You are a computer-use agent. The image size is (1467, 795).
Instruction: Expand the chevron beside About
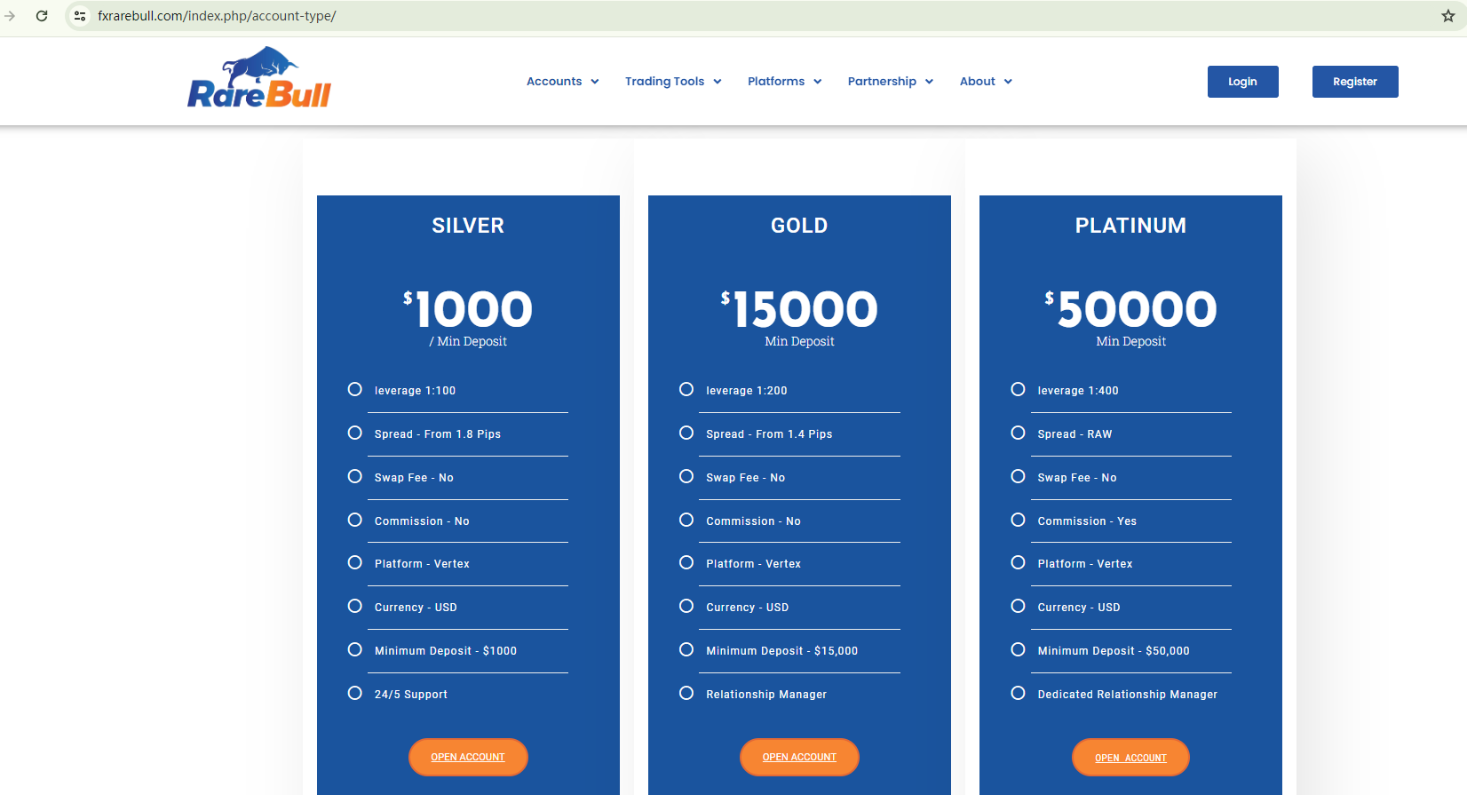(1008, 82)
